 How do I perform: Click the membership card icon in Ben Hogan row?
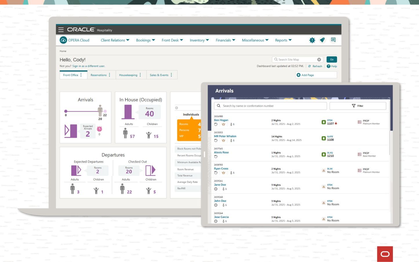[x=359, y=122]
